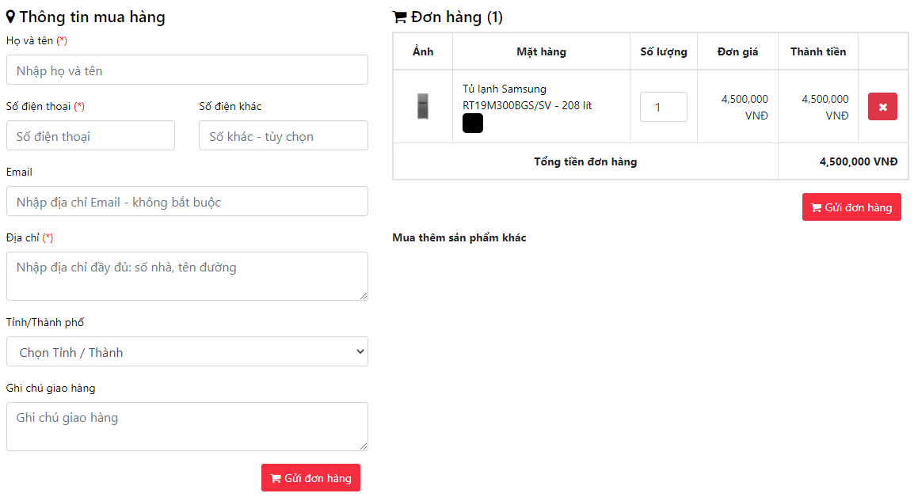Click the Tỉnh/Thành phố field label
The width and height of the screenshot is (914, 497).
(x=45, y=323)
